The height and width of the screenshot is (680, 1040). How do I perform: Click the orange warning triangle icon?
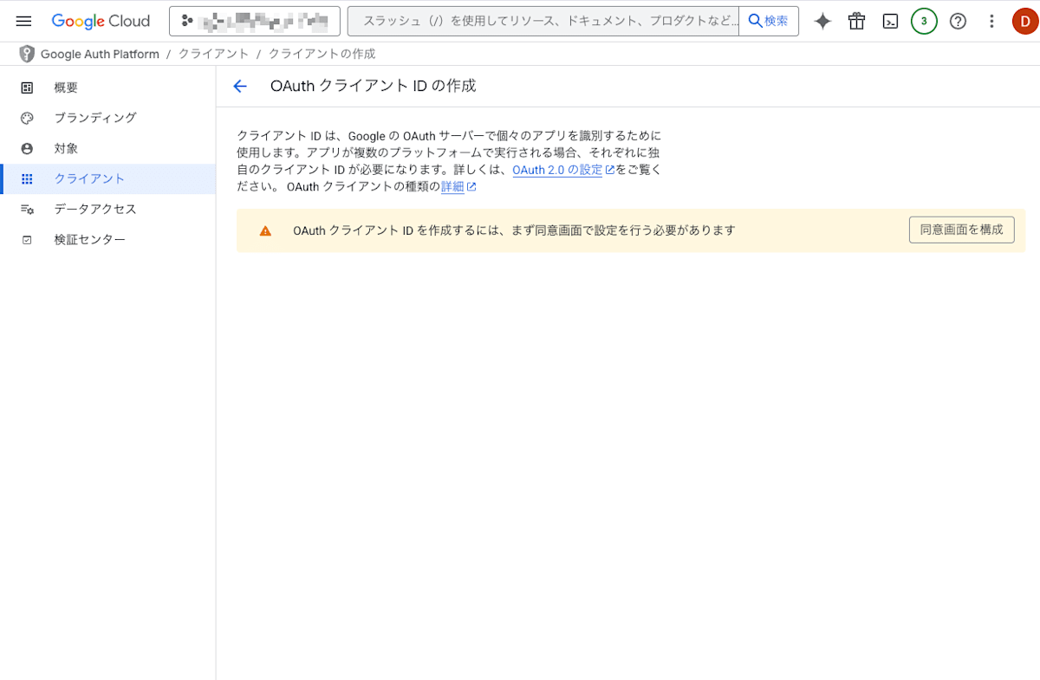(265, 230)
